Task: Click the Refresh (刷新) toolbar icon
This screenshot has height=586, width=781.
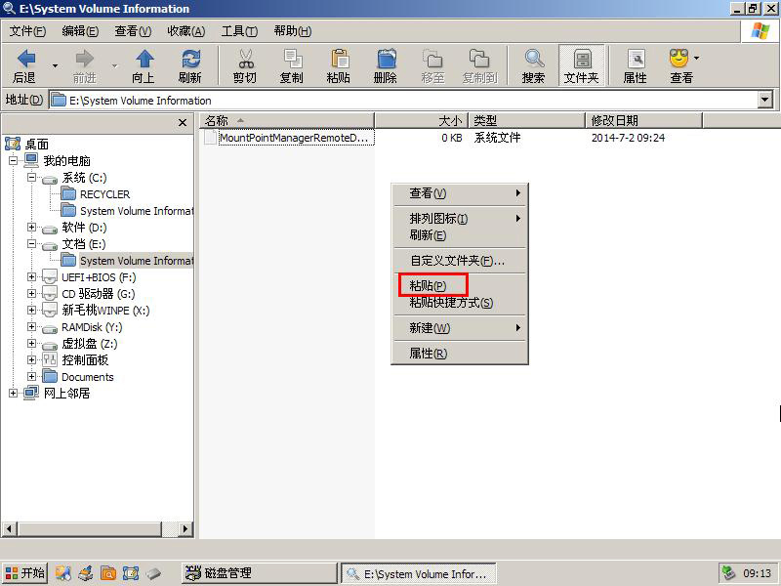Action: point(190,65)
